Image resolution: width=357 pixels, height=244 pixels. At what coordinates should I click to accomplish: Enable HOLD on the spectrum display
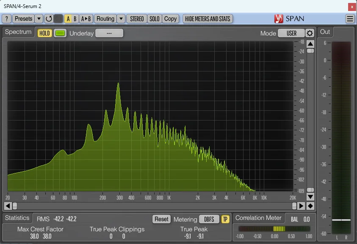coord(44,32)
